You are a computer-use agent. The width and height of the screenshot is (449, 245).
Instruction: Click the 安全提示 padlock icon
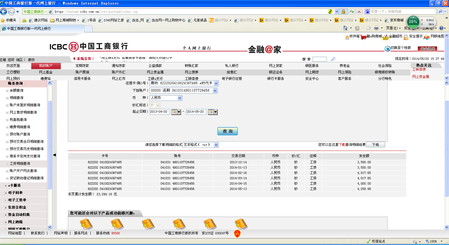[x=406, y=37]
